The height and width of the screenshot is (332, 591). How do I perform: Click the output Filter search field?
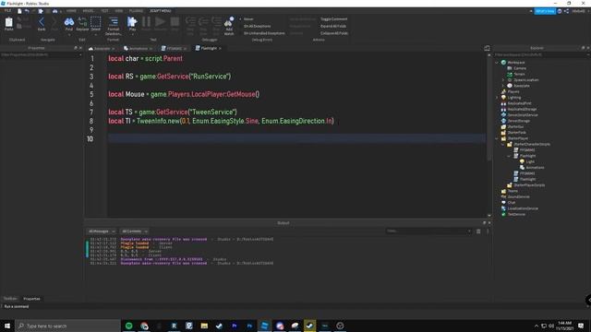coord(428,231)
